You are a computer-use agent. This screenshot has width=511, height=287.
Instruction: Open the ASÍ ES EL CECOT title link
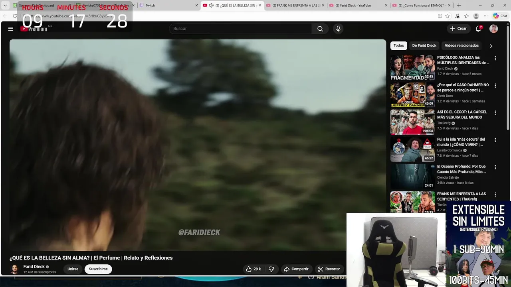(462, 115)
